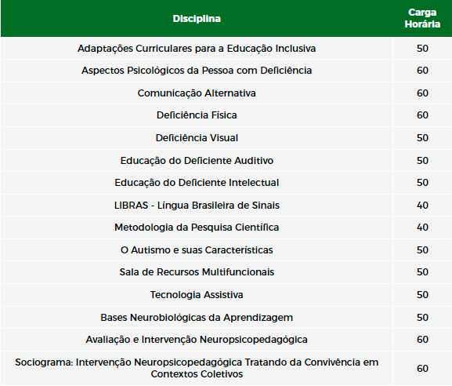Select Avaliação e Intervenção Neuropsicopedagógica
Image resolution: width=452 pixels, height=386 pixels.
(197, 340)
